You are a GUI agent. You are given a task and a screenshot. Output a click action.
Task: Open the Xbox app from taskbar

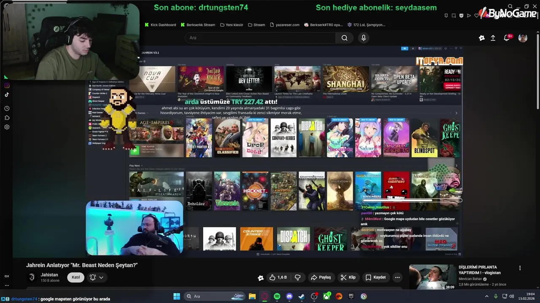[x=327, y=296]
